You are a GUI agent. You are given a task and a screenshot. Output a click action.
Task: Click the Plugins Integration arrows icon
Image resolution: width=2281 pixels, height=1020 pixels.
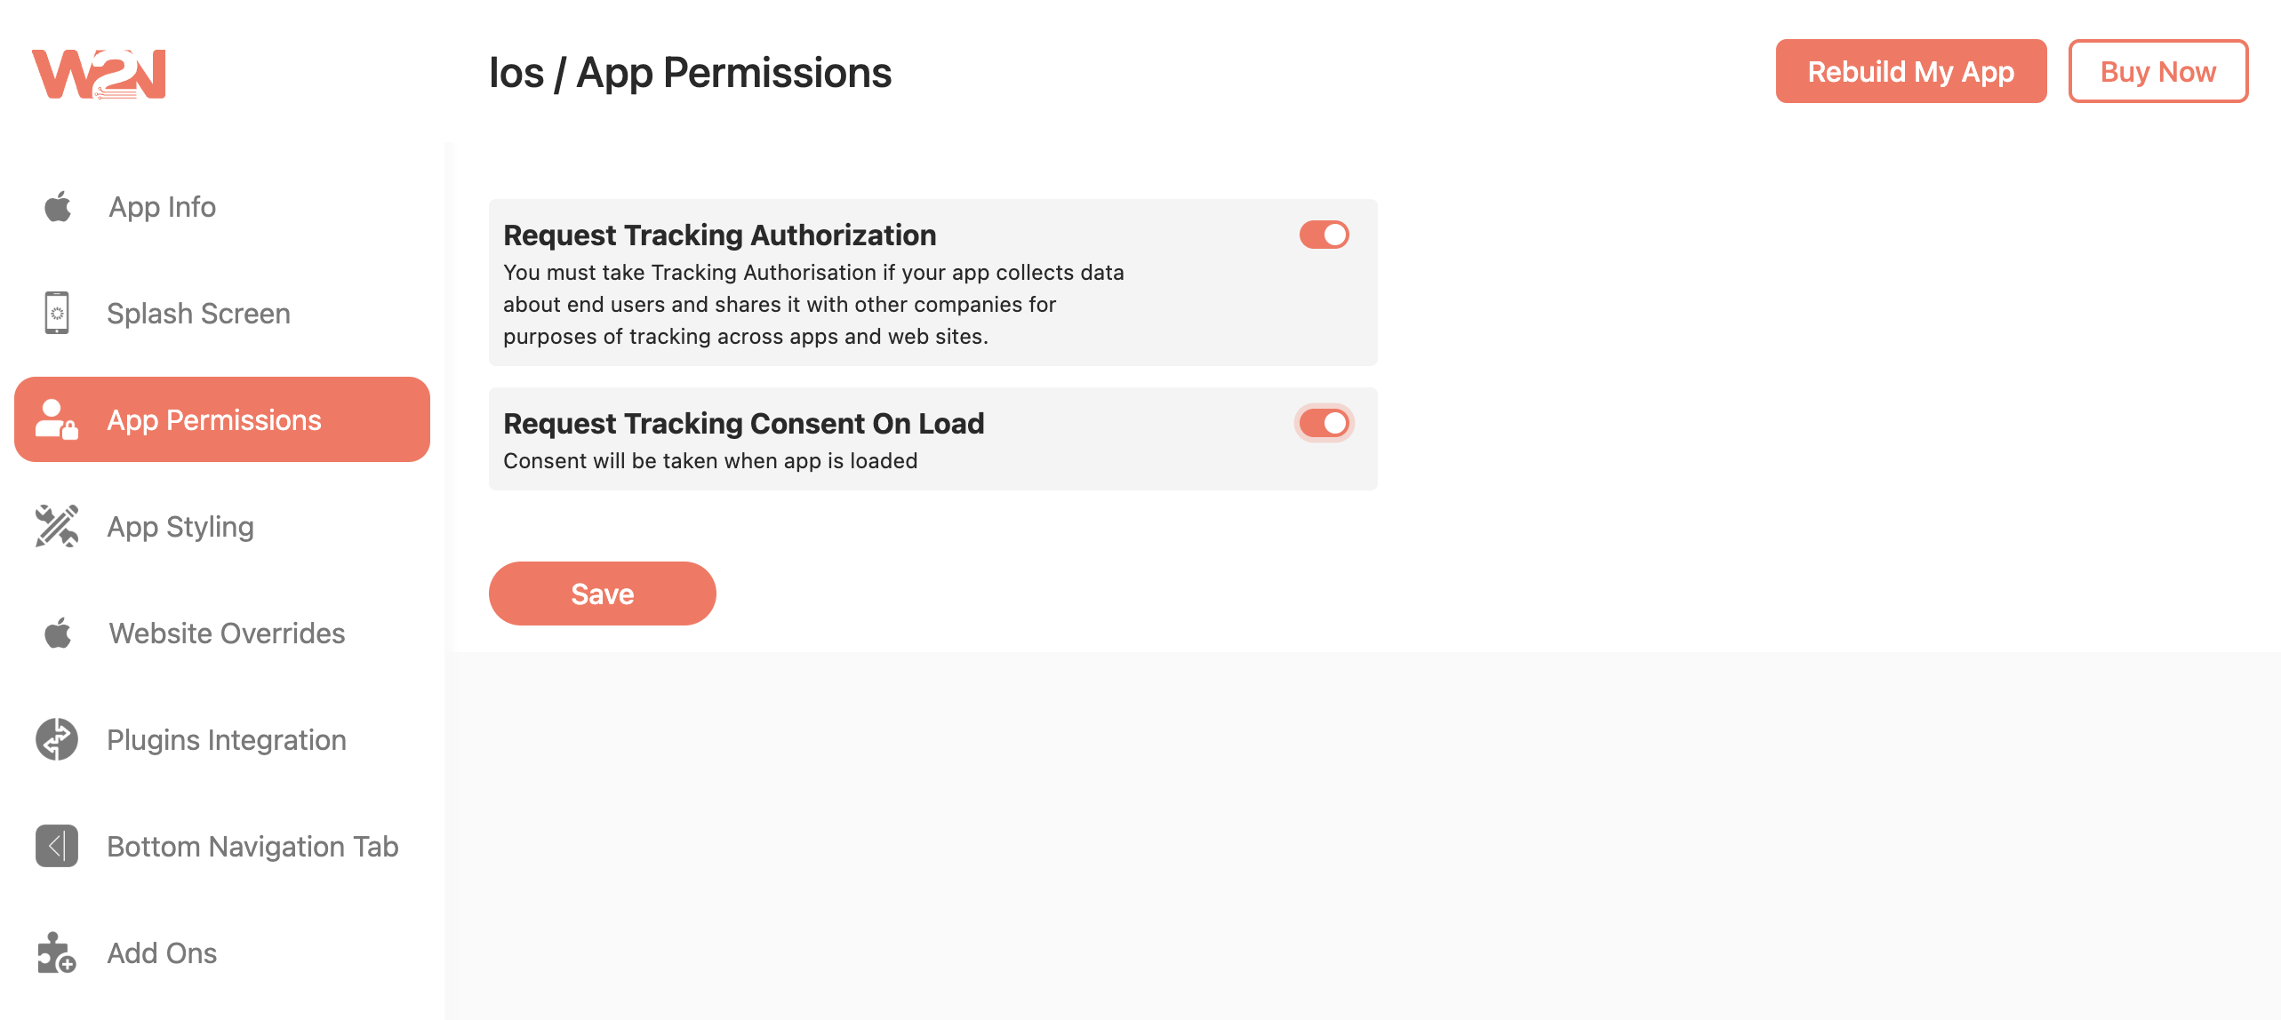point(56,739)
